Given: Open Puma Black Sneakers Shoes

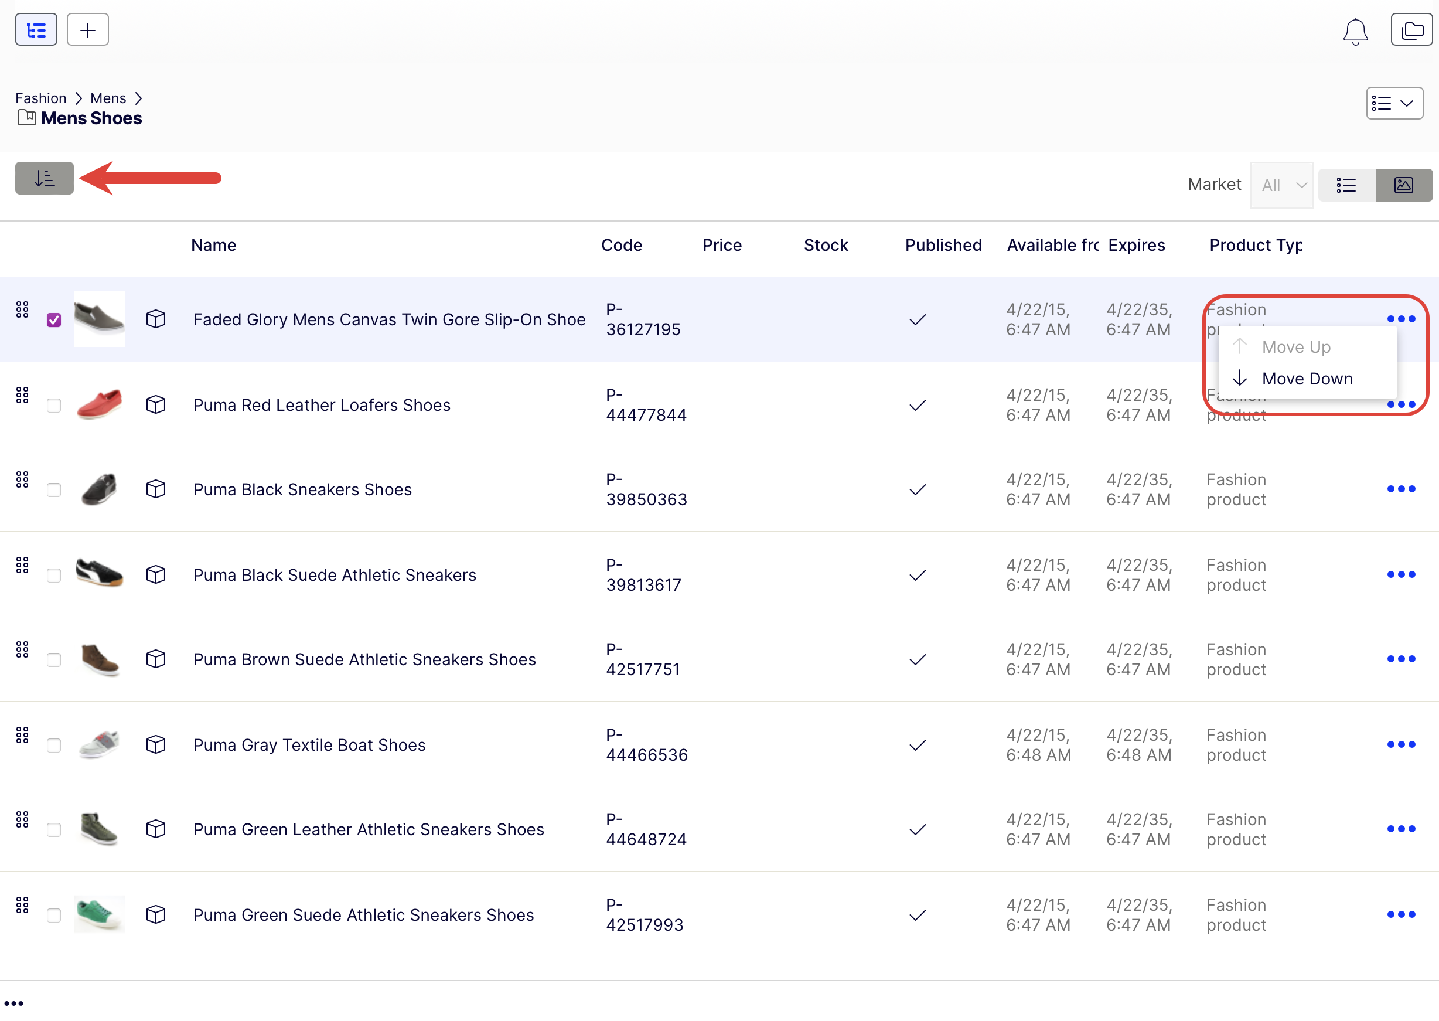Looking at the screenshot, I should pyautogui.click(x=302, y=489).
